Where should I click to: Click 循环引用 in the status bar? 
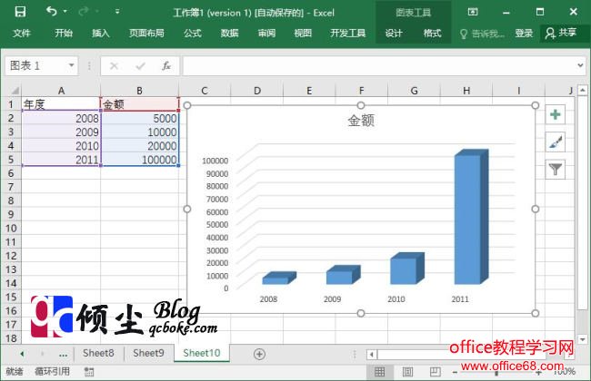pyautogui.click(x=53, y=372)
